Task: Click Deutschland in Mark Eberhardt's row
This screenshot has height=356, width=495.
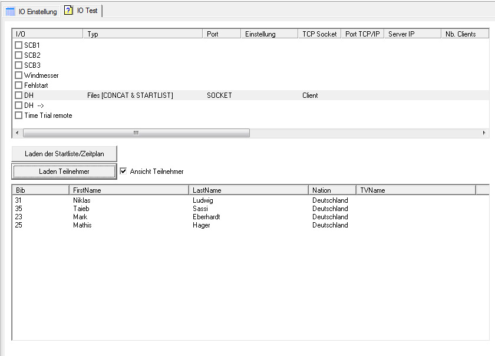Action: [330, 217]
